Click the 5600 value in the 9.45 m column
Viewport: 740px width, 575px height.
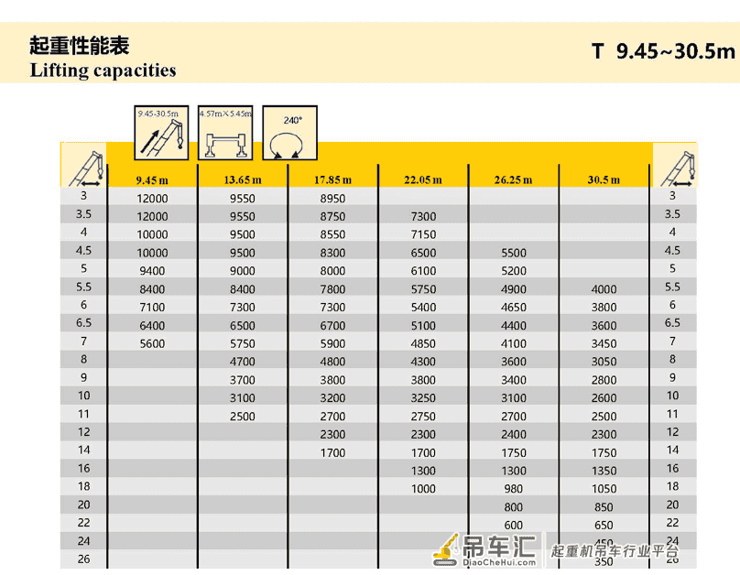152,343
